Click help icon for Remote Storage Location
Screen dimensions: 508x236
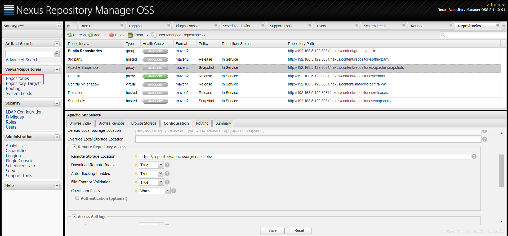coord(474,156)
